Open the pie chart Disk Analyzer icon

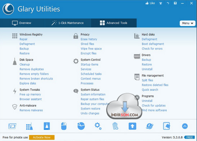pyautogui.click(x=81, y=126)
